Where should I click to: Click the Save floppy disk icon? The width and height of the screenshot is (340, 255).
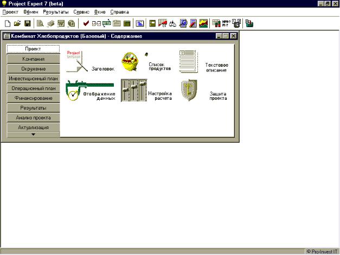coord(28,23)
